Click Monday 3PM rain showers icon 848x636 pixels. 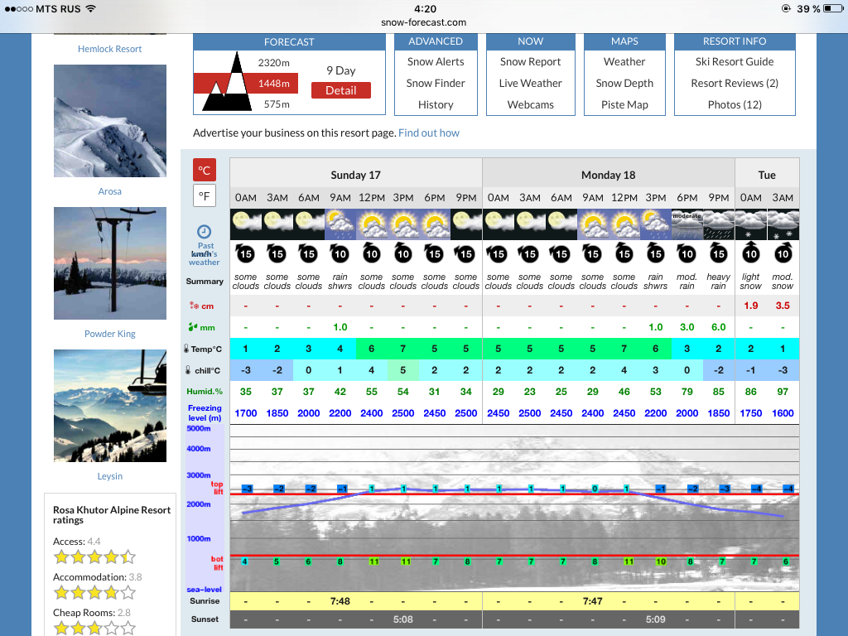pos(656,224)
